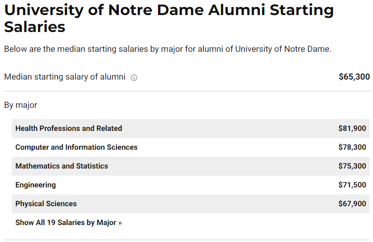Open Computer and Information Sciences major
This screenshot has width=373, height=242.
point(76,147)
